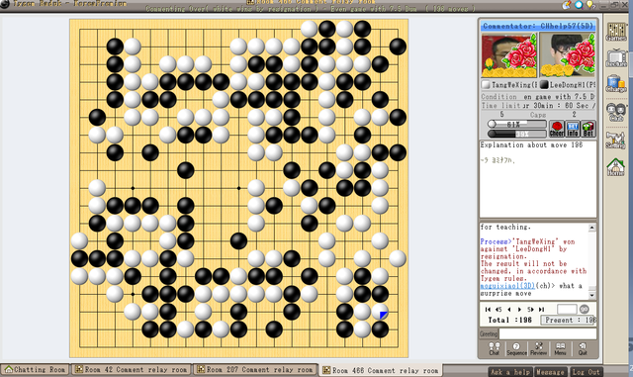Step back one move

(509, 309)
